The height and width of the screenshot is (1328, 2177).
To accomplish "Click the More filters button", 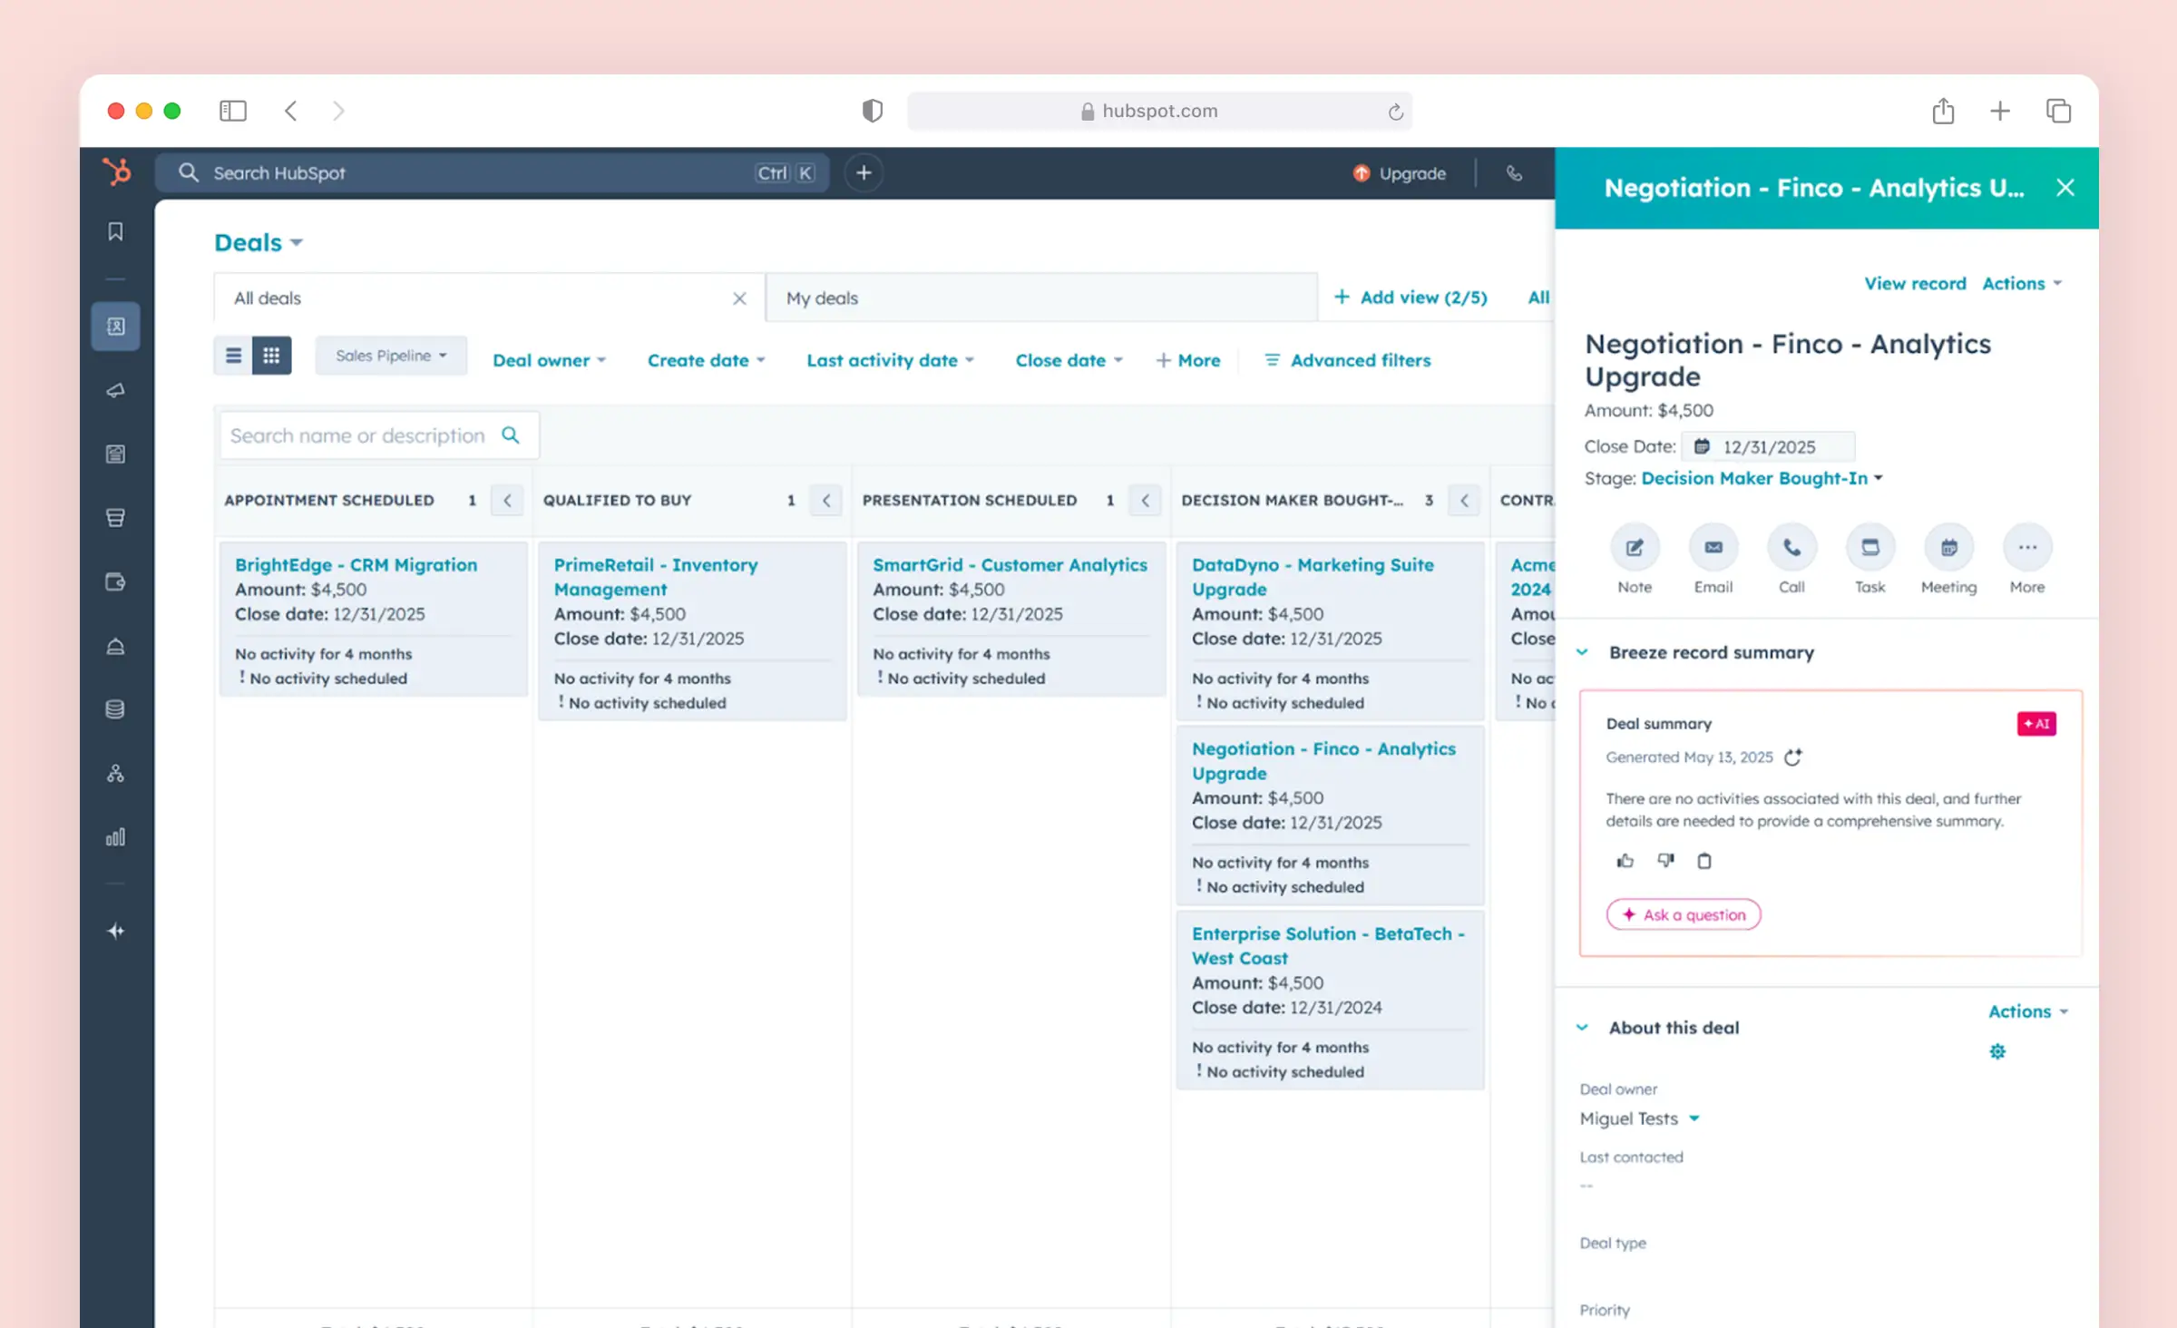I will point(1188,360).
